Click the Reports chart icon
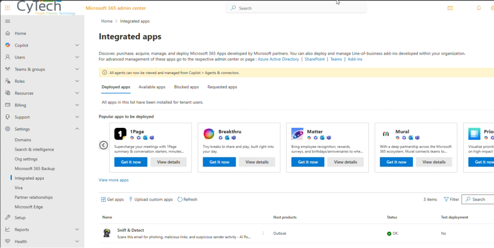This screenshot has height=248, width=494. tap(8, 230)
